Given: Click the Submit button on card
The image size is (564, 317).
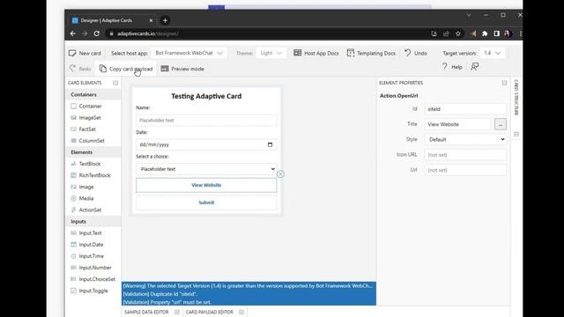Looking at the screenshot, I should click(x=206, y=203).
